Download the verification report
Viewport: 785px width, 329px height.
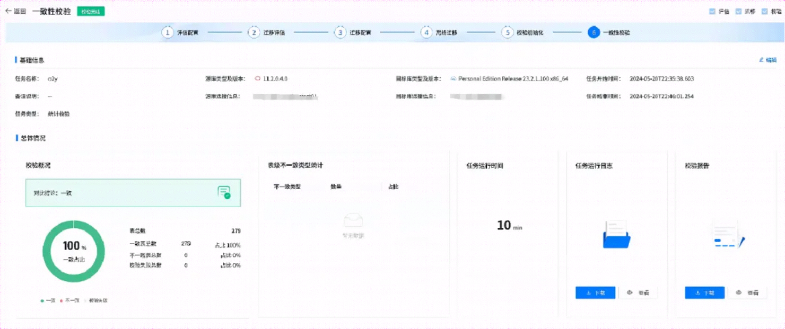pos(704,292)
